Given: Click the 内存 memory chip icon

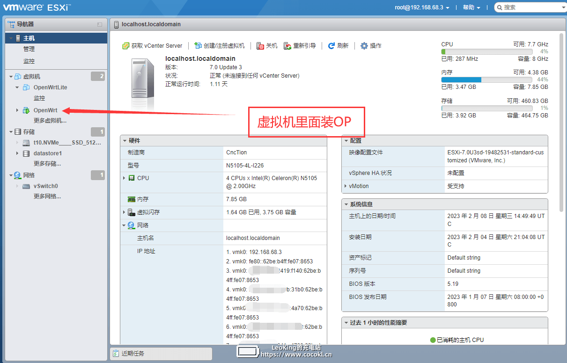Looking at the screenshot, I should pos(132,199).
